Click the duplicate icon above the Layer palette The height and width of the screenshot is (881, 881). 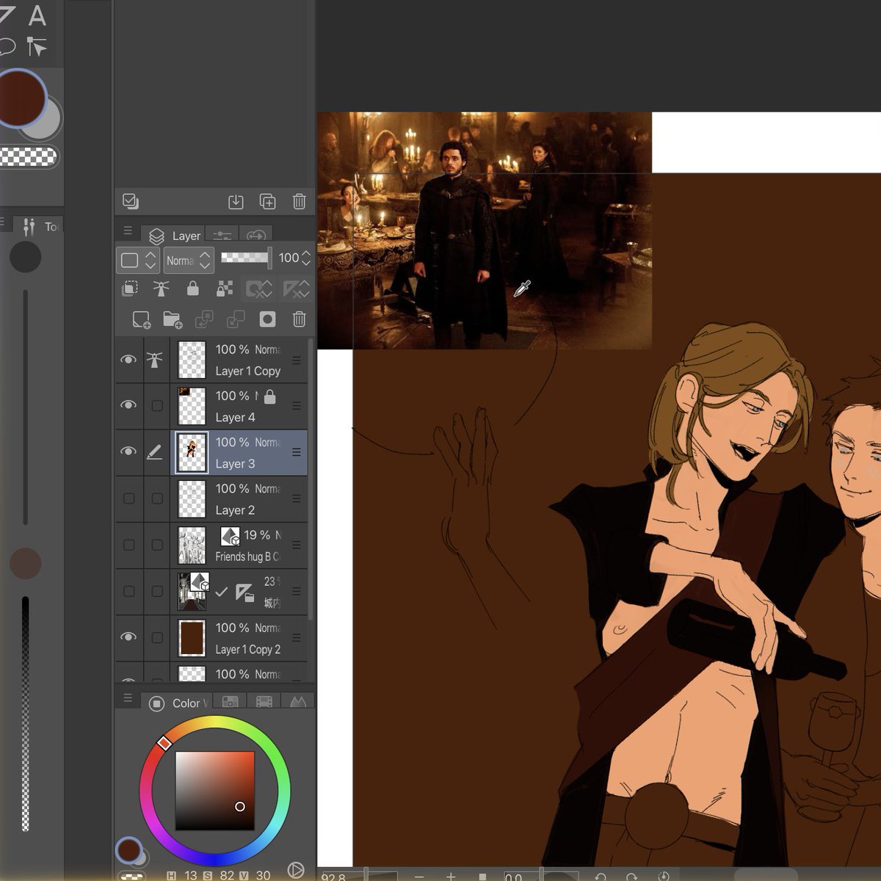click(x=268, y=201)
